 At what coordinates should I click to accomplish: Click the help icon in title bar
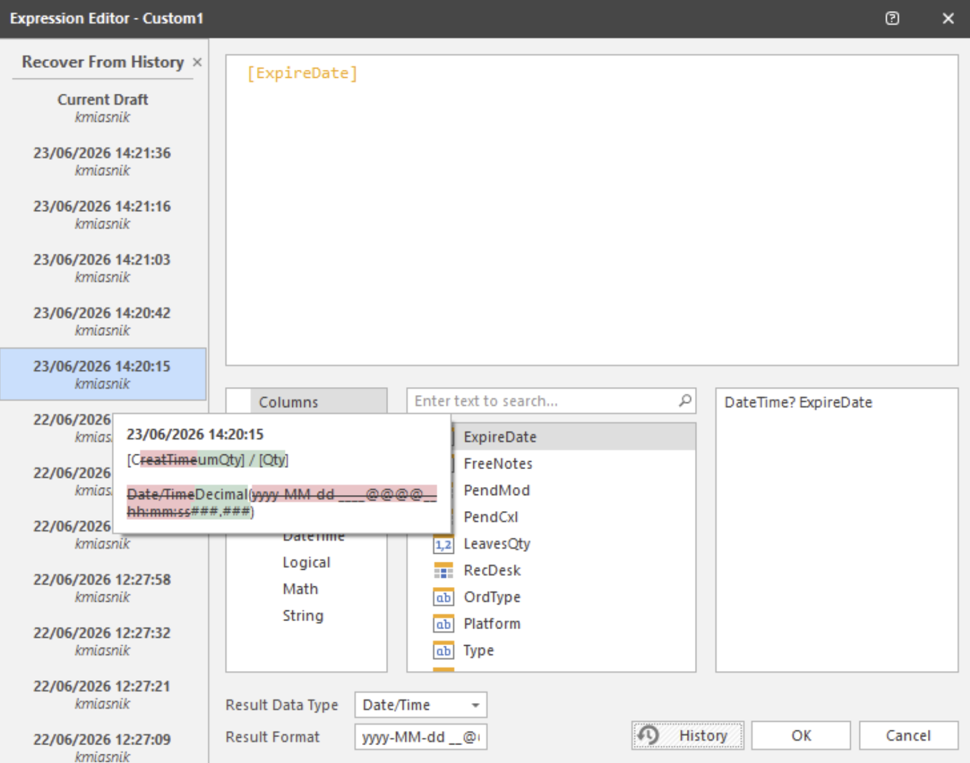click(x=892, y=19)
